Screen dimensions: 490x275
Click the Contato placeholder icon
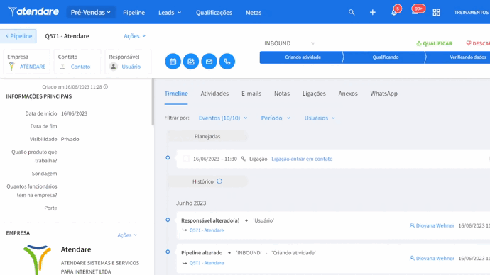pyautogui.click(x=62, y=67)
